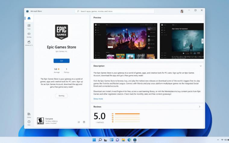This screenshot has height=143, width=229.
Task: Advance preview carousel with next arrow
Action: (202, 41)
